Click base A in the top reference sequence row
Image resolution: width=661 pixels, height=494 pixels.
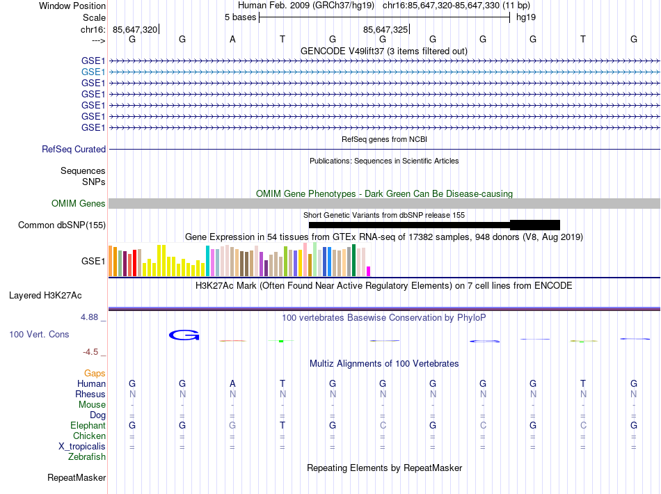pyautogui.click(x=232, y=39)
